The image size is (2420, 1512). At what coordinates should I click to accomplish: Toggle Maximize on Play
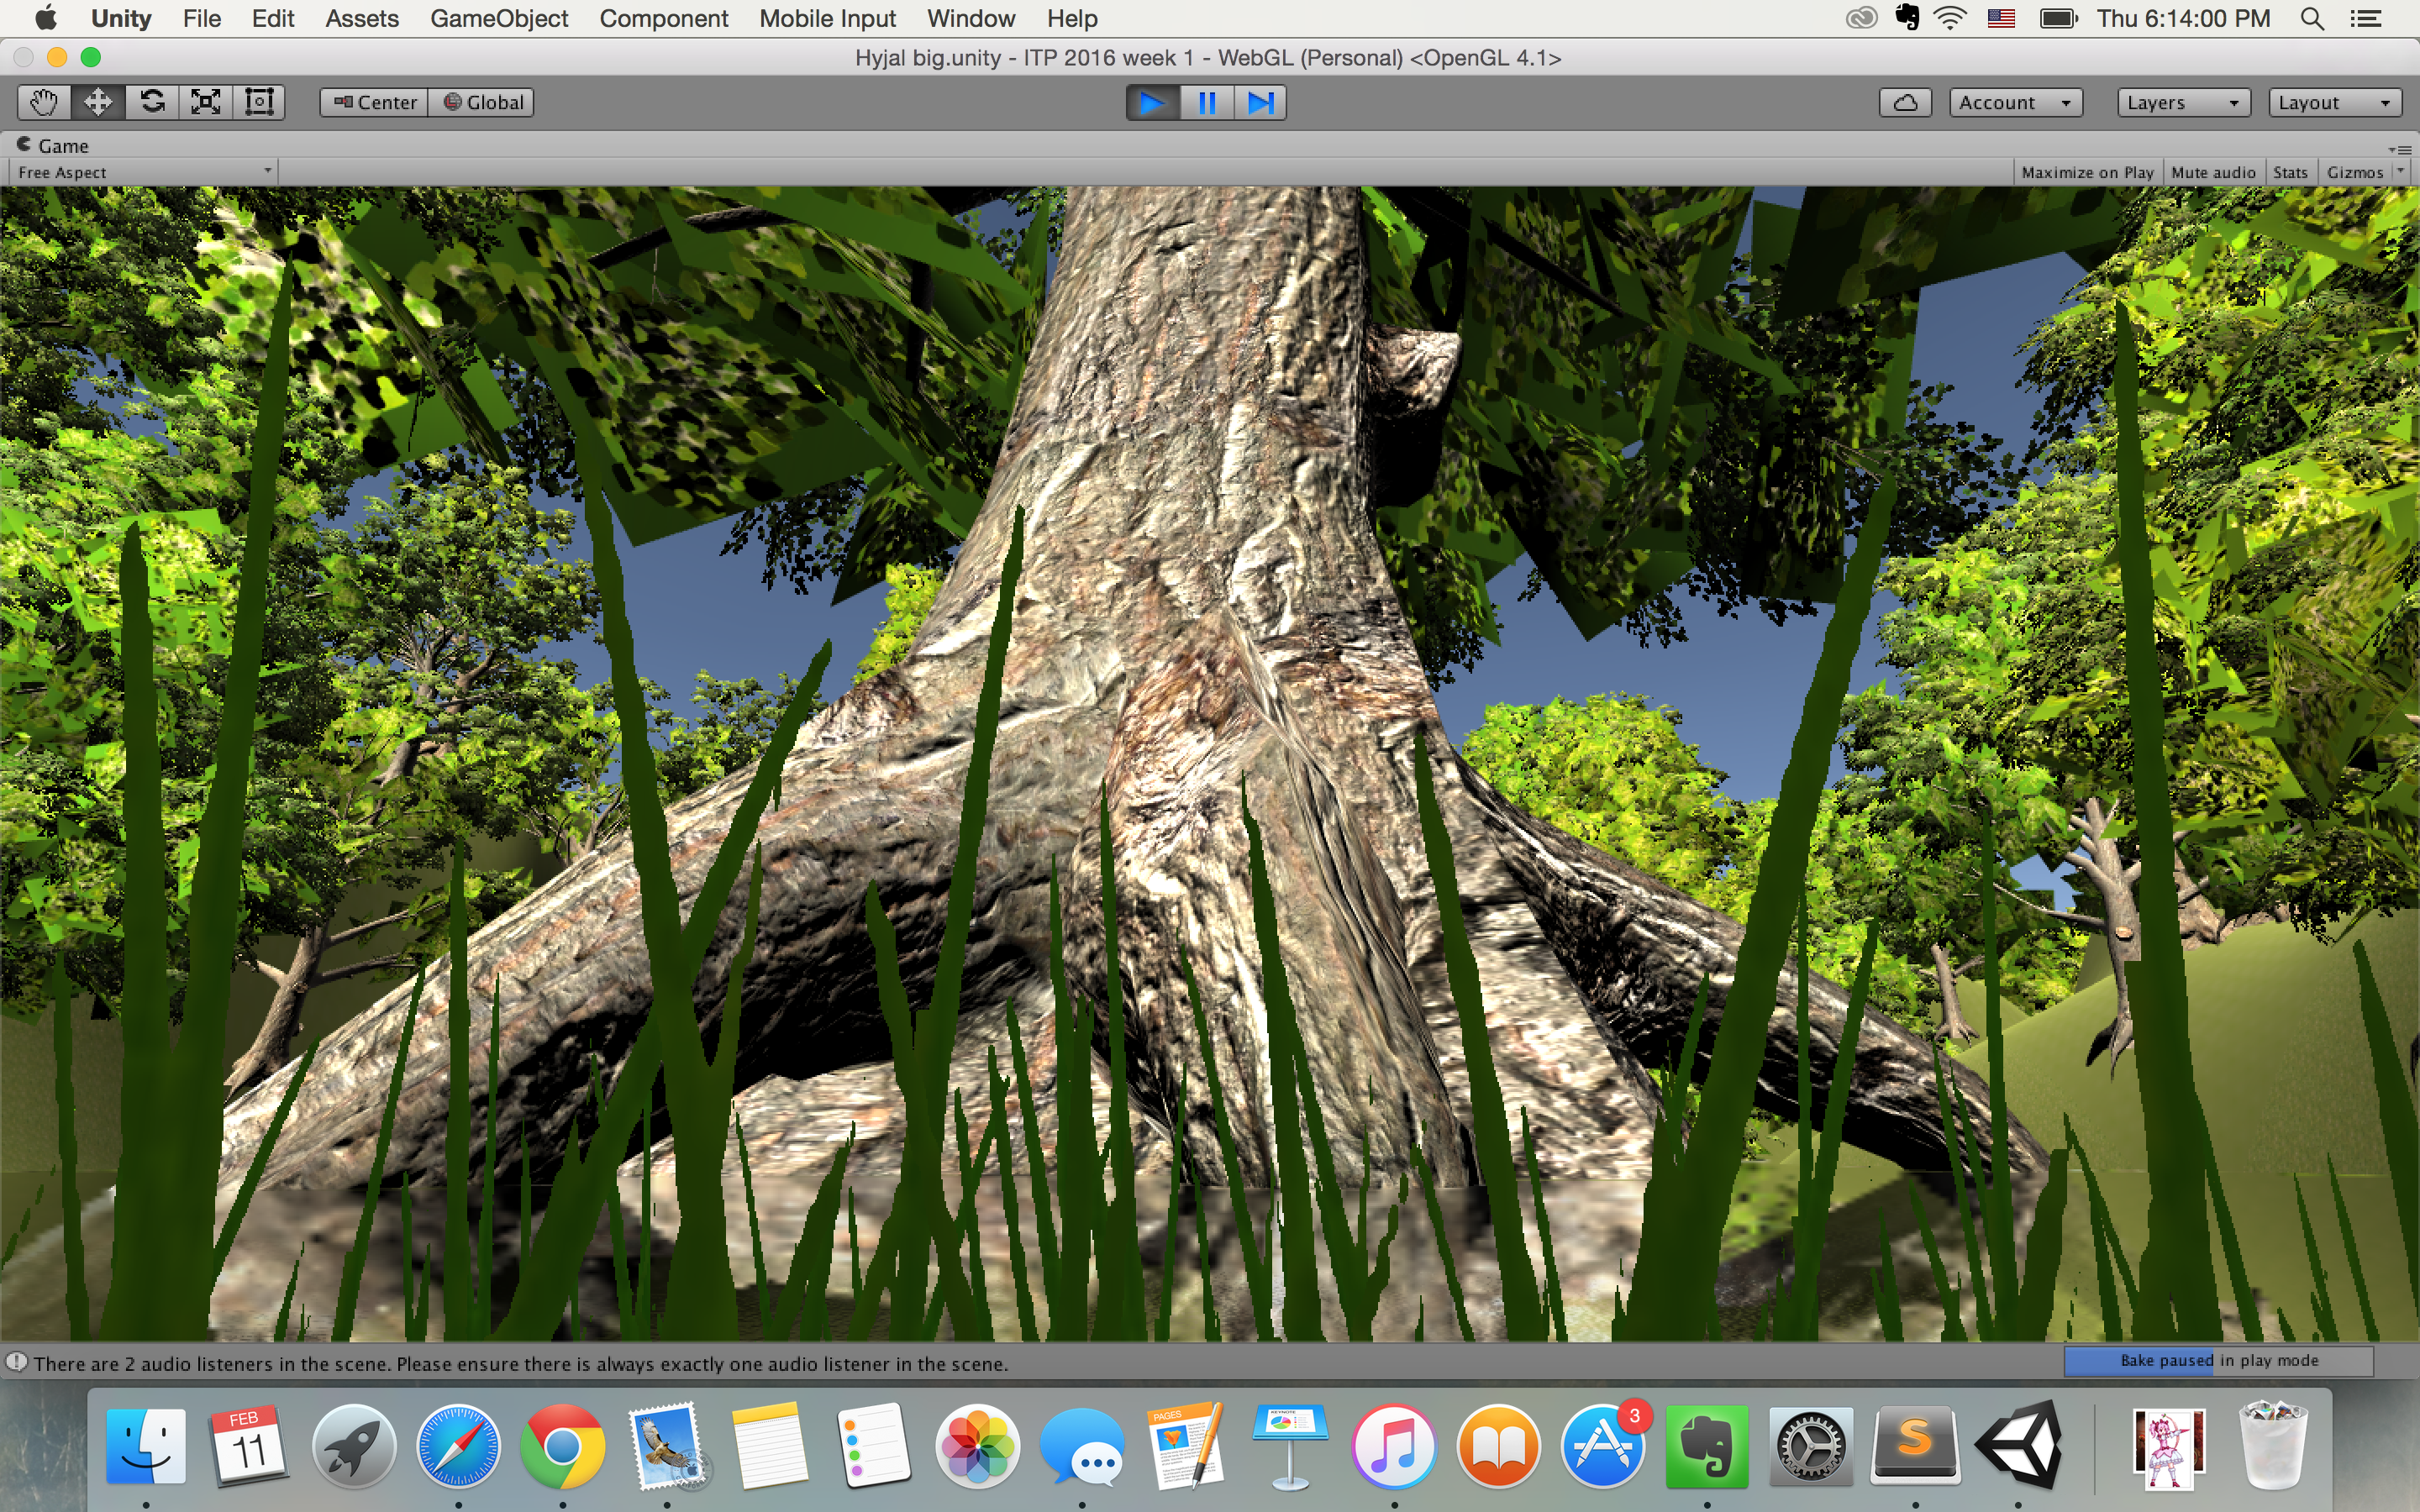click(2087, 172)
